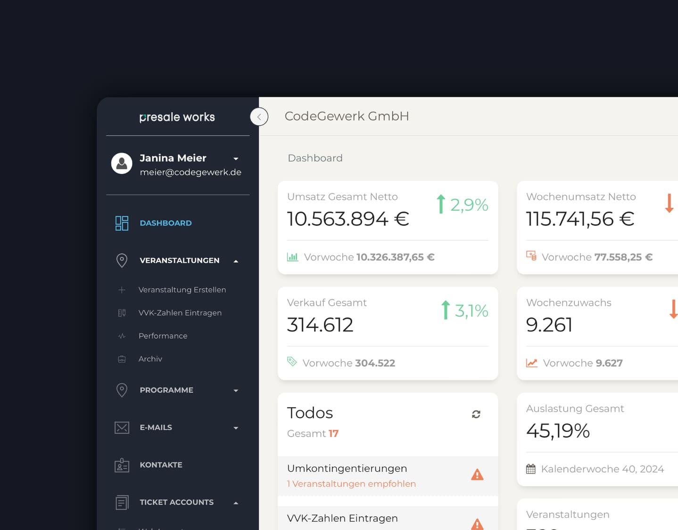Click the Umsatz Gesamt Netto card
Image resolution: width=678 pixels, height=530 pixels.
[388, 228]
